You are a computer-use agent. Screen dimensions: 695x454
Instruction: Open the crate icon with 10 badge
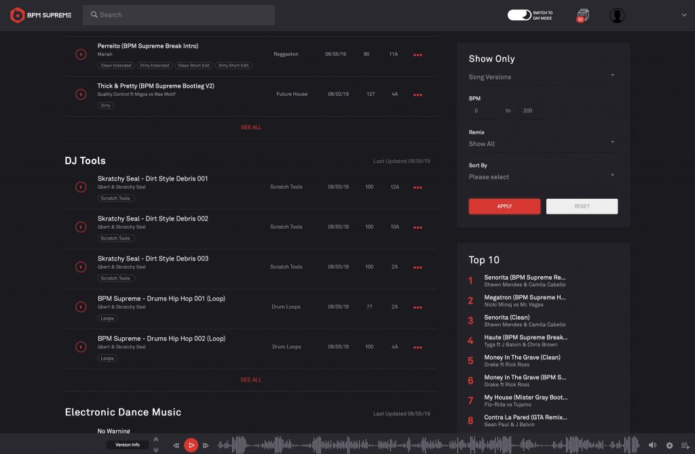pyautogui.click(x=582, y=15)
